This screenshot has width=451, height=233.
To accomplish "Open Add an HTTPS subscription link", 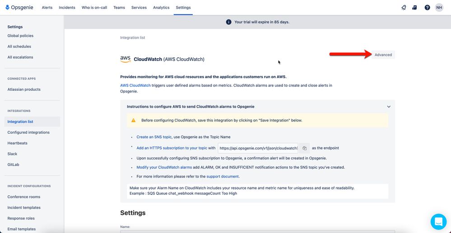I will click(172, 148).
